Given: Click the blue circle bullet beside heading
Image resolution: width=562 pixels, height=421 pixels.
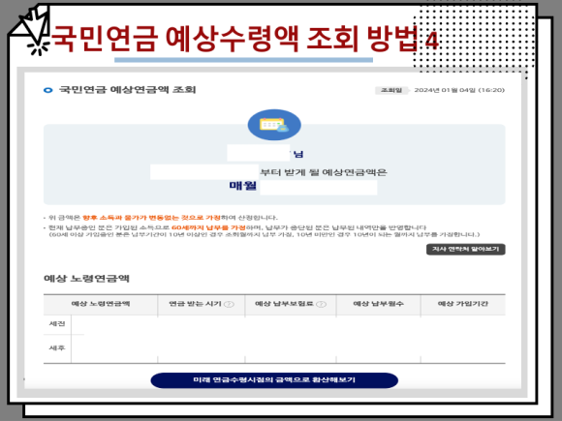Looking at the screenshot, I should [x=48, y=90].
